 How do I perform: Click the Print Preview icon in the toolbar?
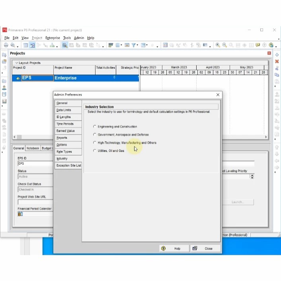click(13, 45)
